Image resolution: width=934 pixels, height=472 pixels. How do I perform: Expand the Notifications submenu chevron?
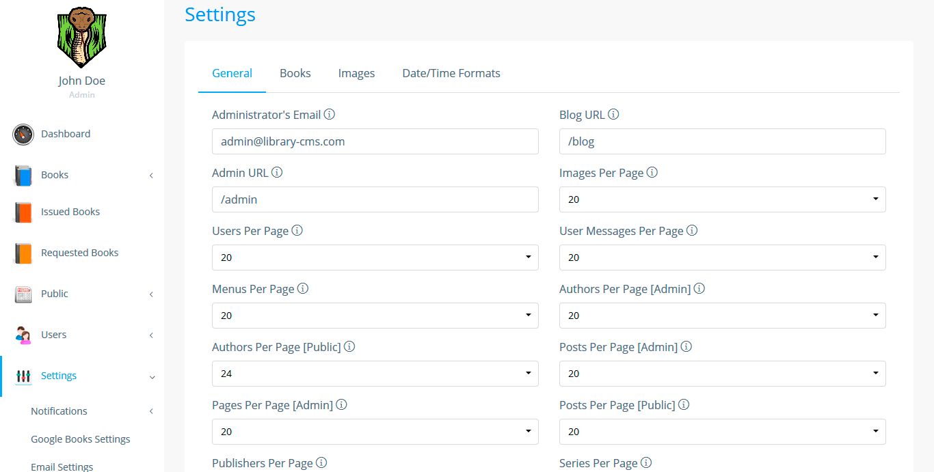151,411
